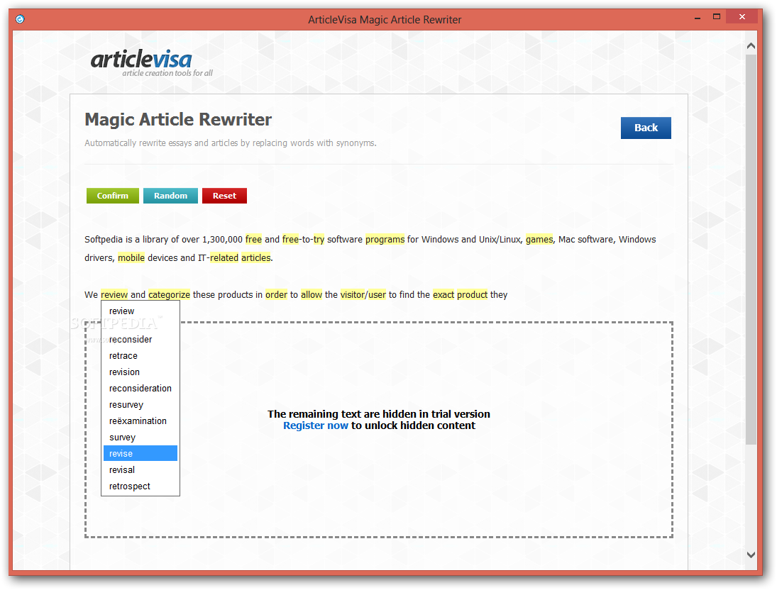Click the app icon in title bar
The height and width of the screenshot is (590, 777).
(x=20, y=19)
